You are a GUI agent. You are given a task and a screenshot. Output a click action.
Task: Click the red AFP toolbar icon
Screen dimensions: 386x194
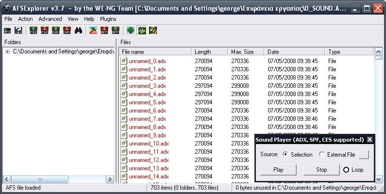[x=104, y=31]
